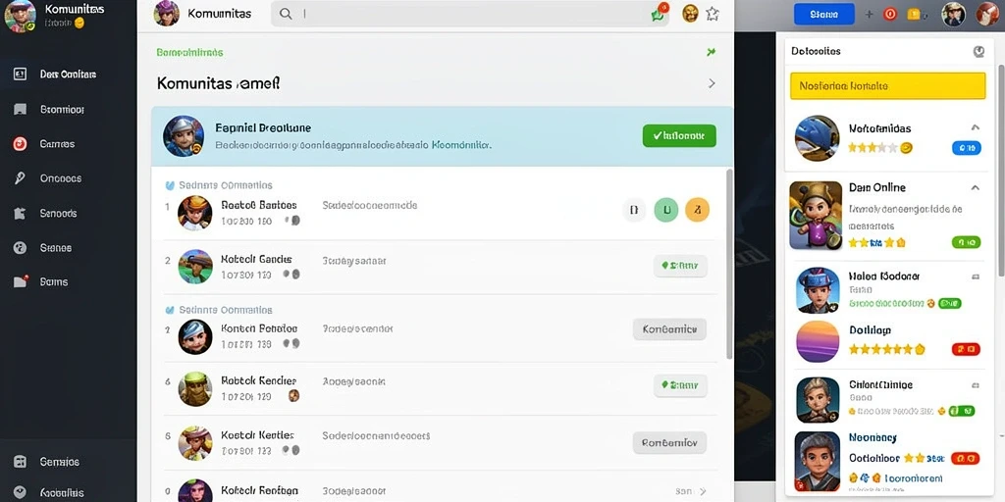Expand the Komunitas section chevron arrow

point(712,83)
